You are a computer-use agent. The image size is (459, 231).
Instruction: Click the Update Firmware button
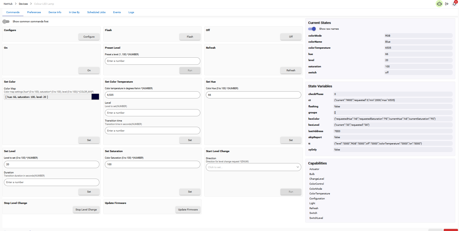coord(188,210)
